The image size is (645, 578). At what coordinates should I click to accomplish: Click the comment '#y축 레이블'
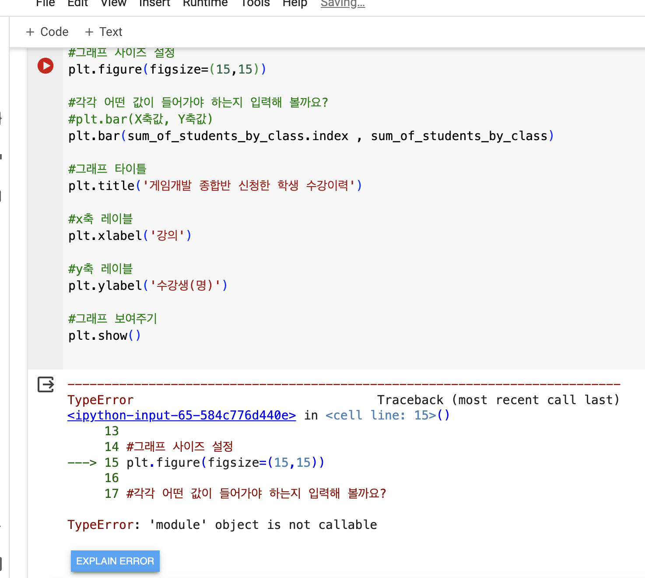point(101,269)
